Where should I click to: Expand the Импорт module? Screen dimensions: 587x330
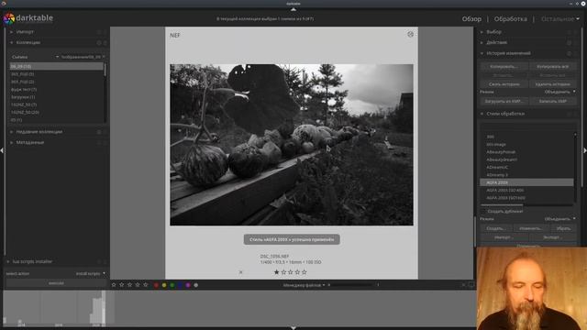pos(11,32)
